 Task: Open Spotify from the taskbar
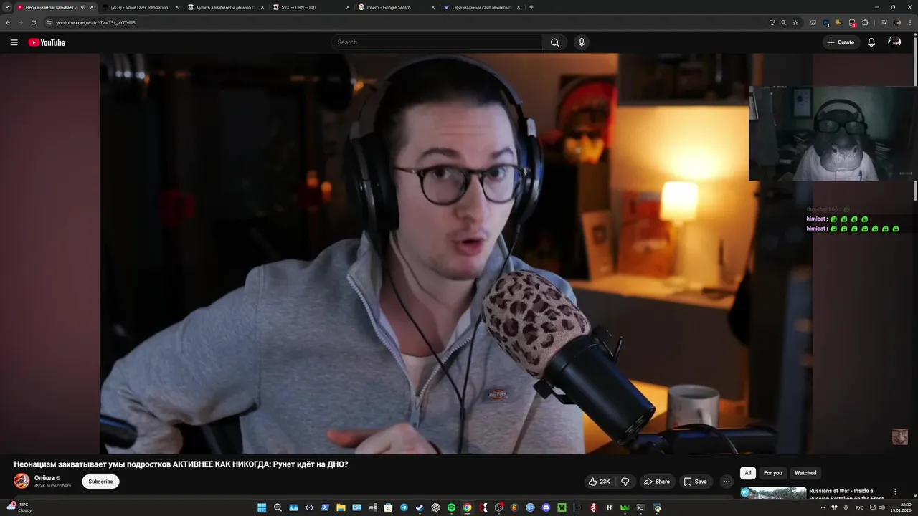click(451, 507)
